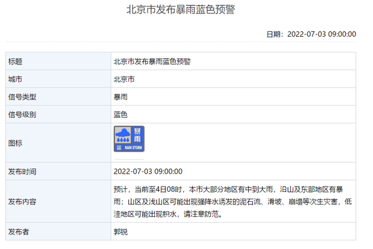373x249 pixels.
Task: Click the blue rainstorm warning icon
Action: coord(129,139)
